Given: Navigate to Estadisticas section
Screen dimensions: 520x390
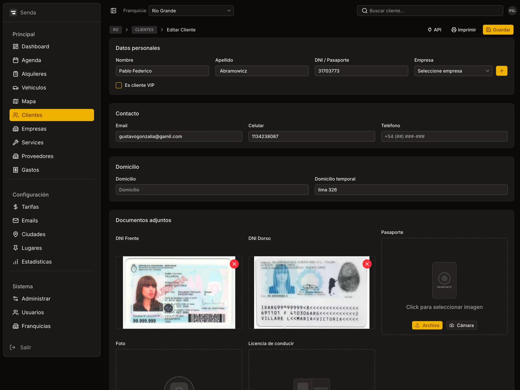Looking at the screenshot, I should (x=37, y=262).
